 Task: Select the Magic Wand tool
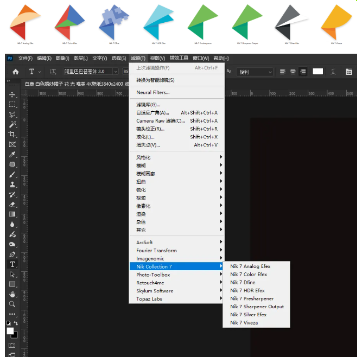[x=12, y=124]
